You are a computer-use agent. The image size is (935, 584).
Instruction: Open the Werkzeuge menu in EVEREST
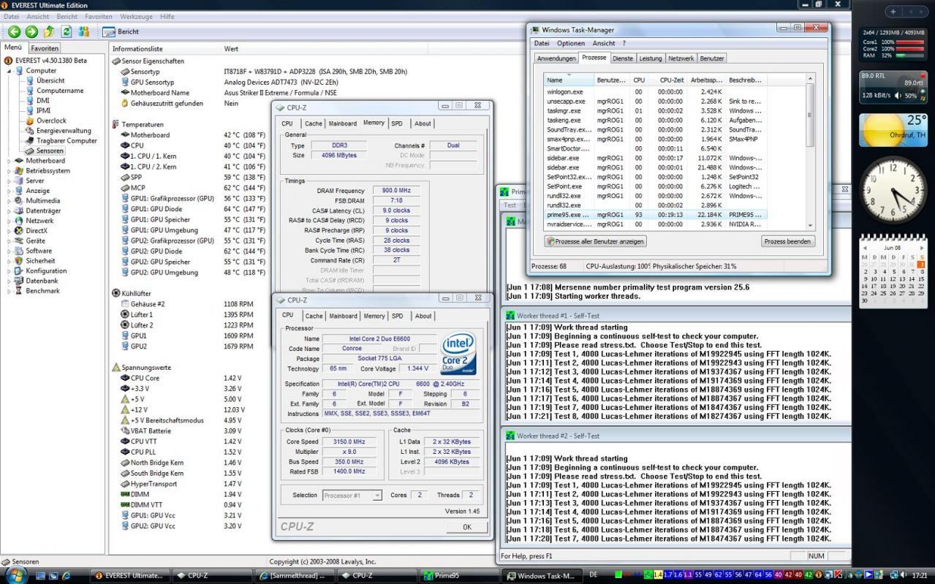tap(137, 16)
